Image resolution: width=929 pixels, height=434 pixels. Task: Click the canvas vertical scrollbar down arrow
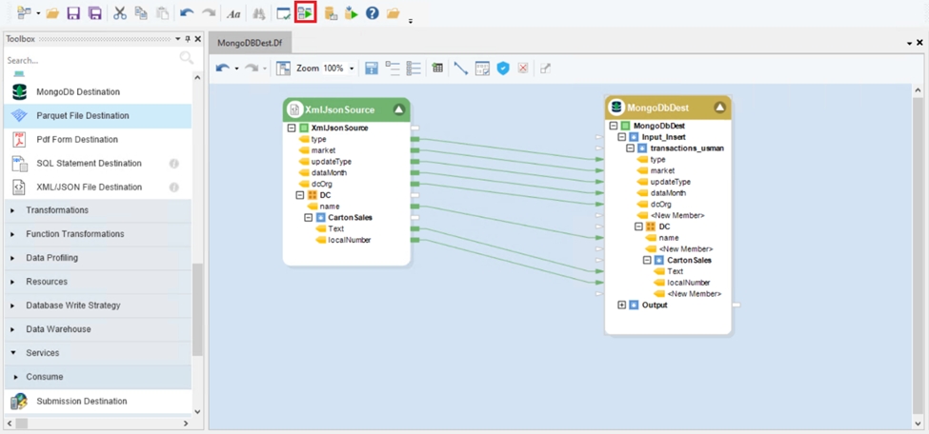pos(919,423)
